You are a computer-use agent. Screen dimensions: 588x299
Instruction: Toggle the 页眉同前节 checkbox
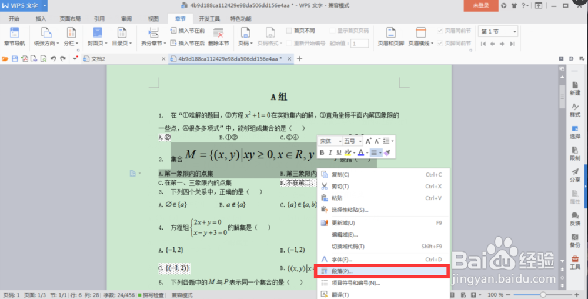click(x=440, y=31)
